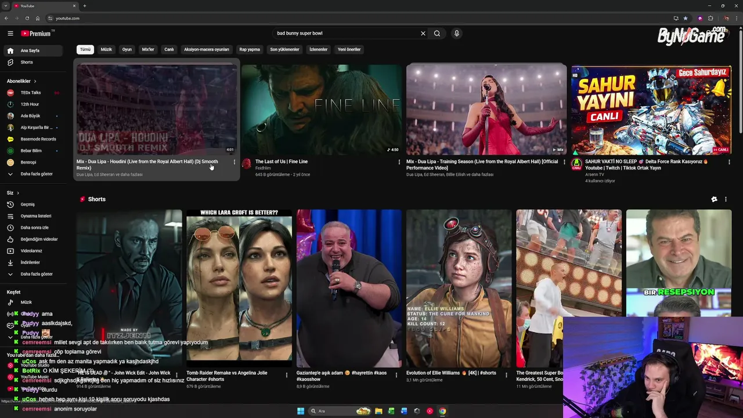Click Shorts shelf settings icon
This screenshot has height=418, width=743.
[x=714, y=199]
